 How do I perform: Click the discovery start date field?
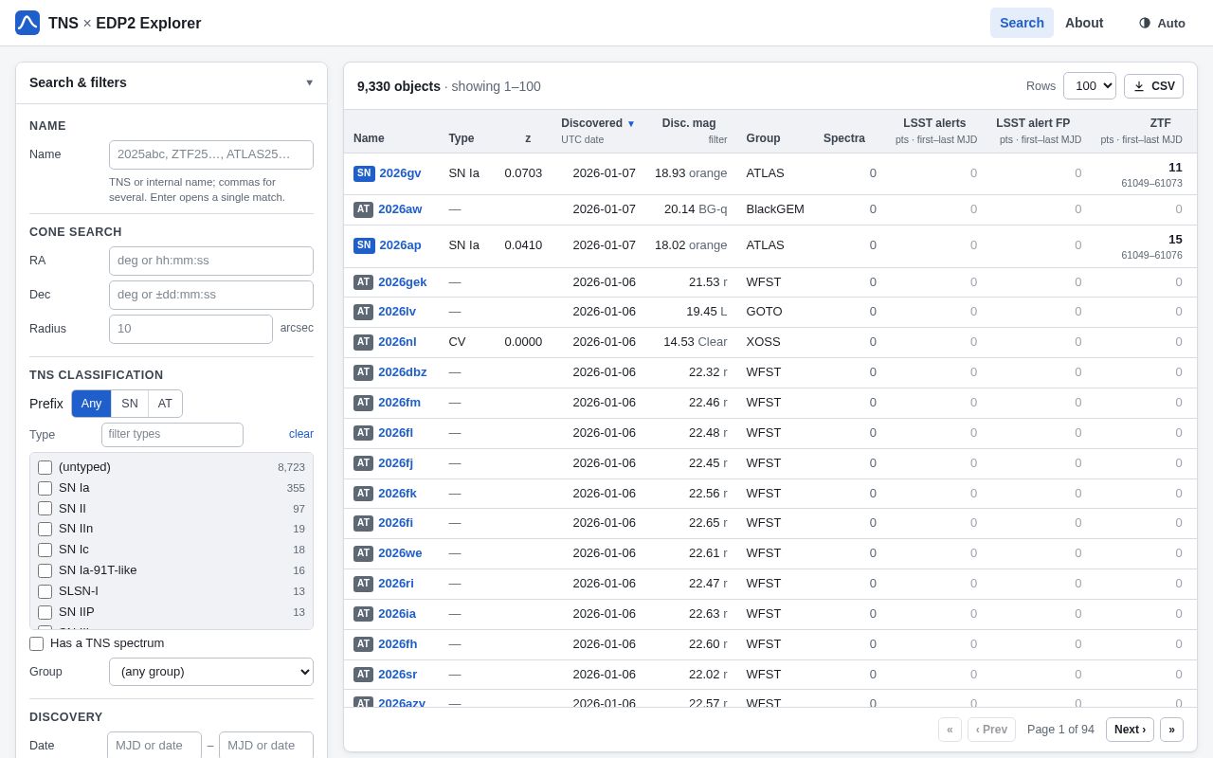point(154,746)
